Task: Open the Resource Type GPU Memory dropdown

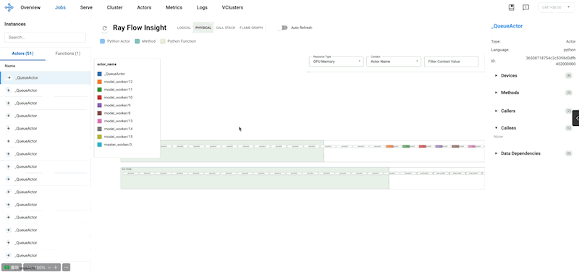Action: pos(336,61)
